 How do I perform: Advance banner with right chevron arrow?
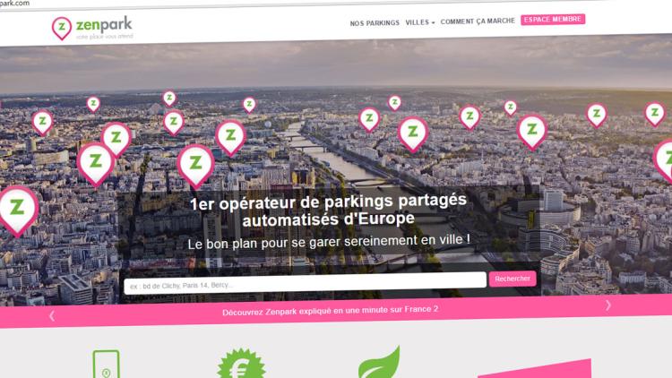(608, 305)
